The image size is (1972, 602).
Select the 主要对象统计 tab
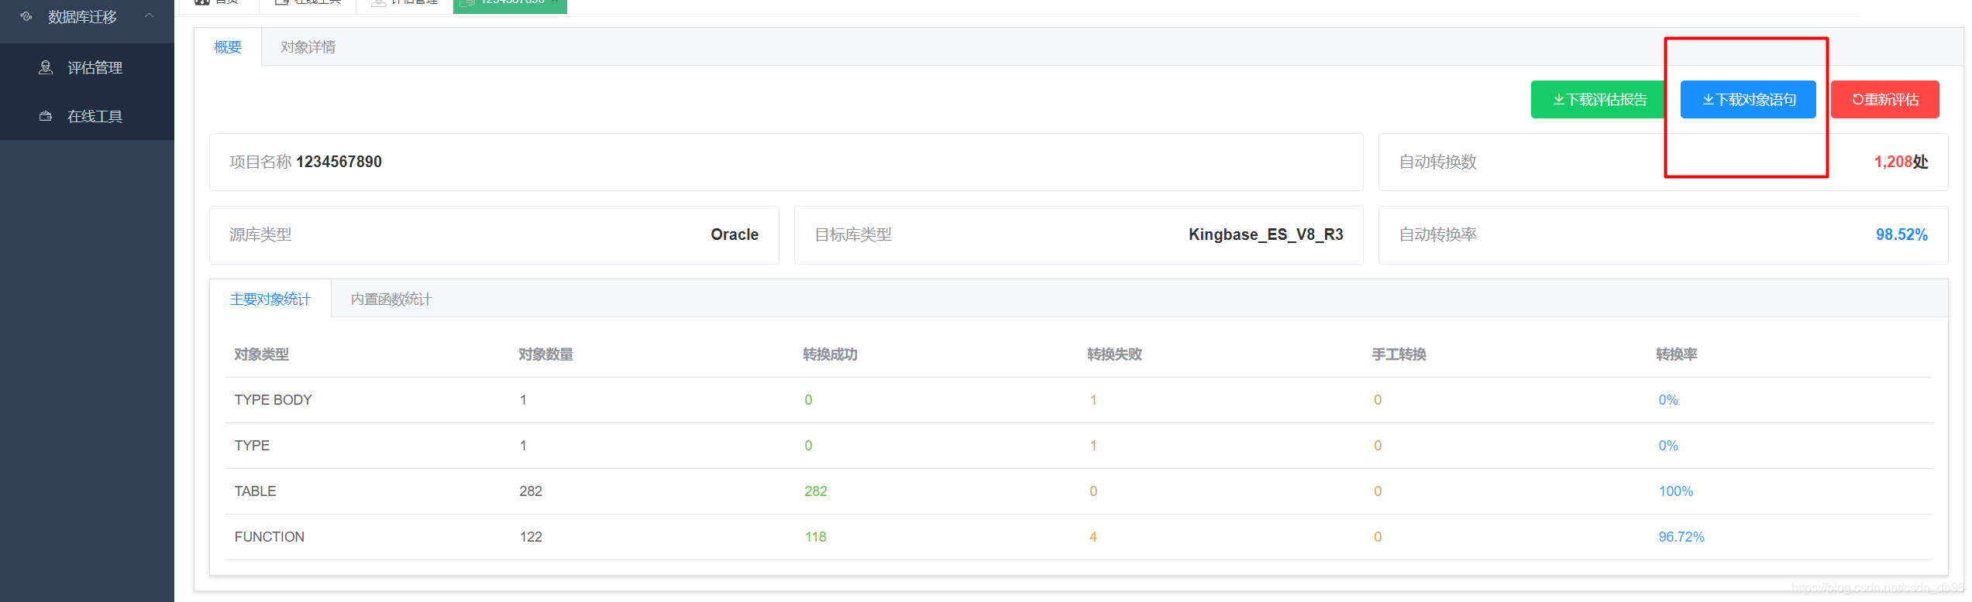click(x=270, y=299)
